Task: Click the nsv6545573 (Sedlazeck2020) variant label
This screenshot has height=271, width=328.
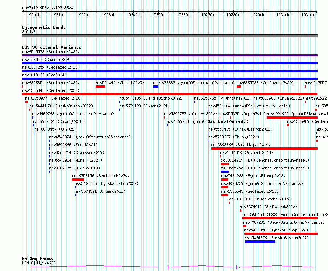Action: [51, 52]
